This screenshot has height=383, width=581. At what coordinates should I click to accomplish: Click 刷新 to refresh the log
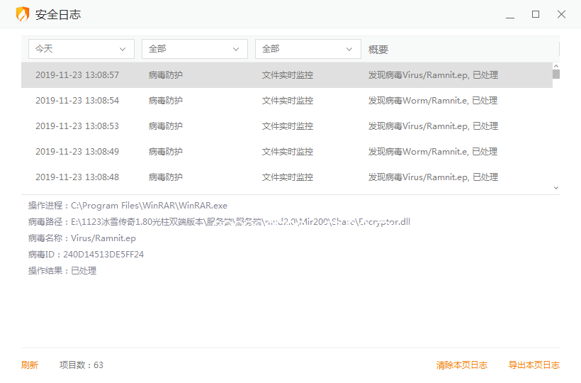coord(30,365)
